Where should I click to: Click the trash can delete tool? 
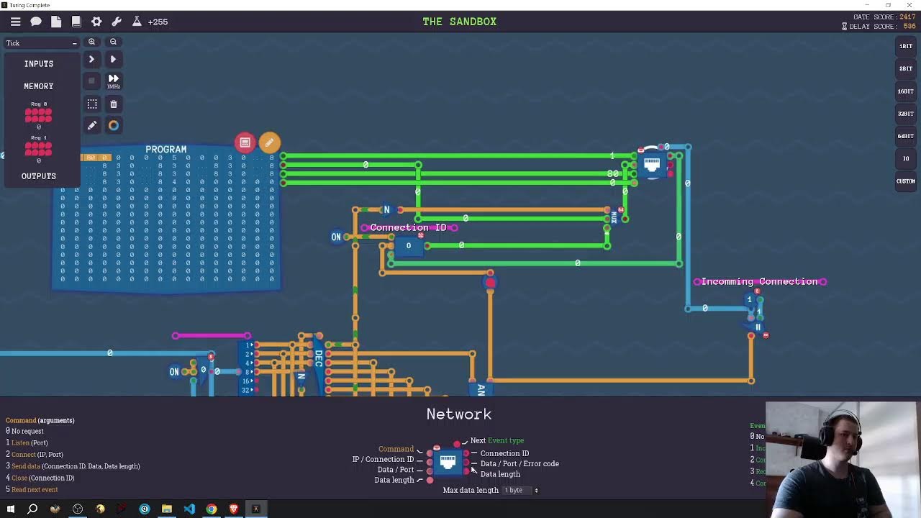tap(113, 104)
